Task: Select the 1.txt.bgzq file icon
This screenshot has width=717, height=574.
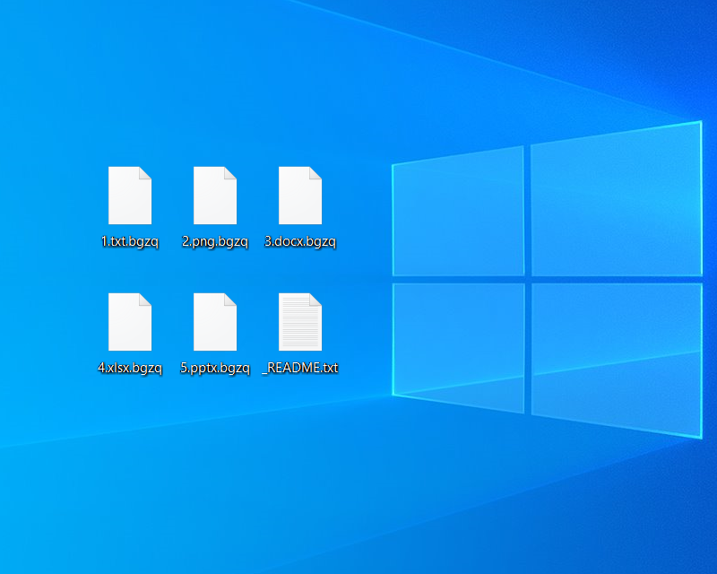Action: pos(129,196)
